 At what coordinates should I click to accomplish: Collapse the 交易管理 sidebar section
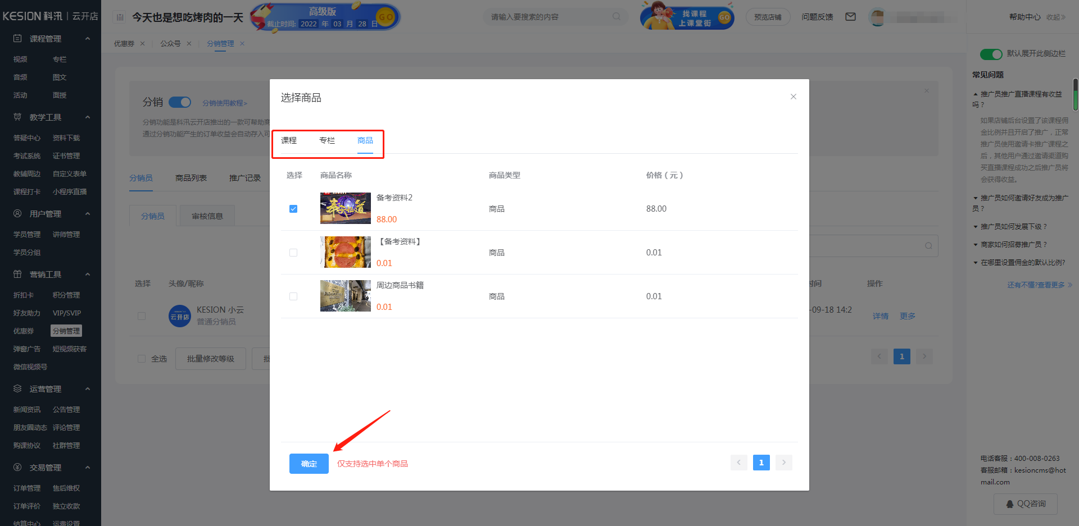[88, 468]
